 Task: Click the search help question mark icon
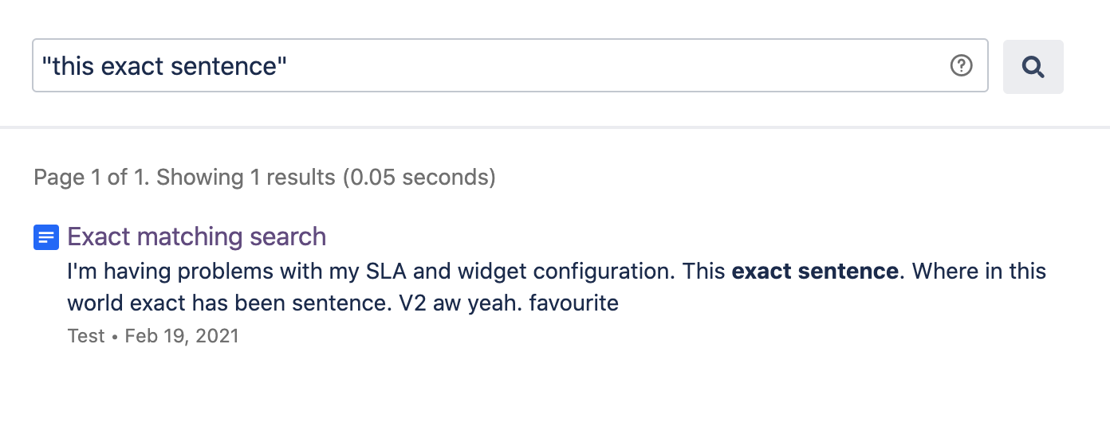point(962,65)
